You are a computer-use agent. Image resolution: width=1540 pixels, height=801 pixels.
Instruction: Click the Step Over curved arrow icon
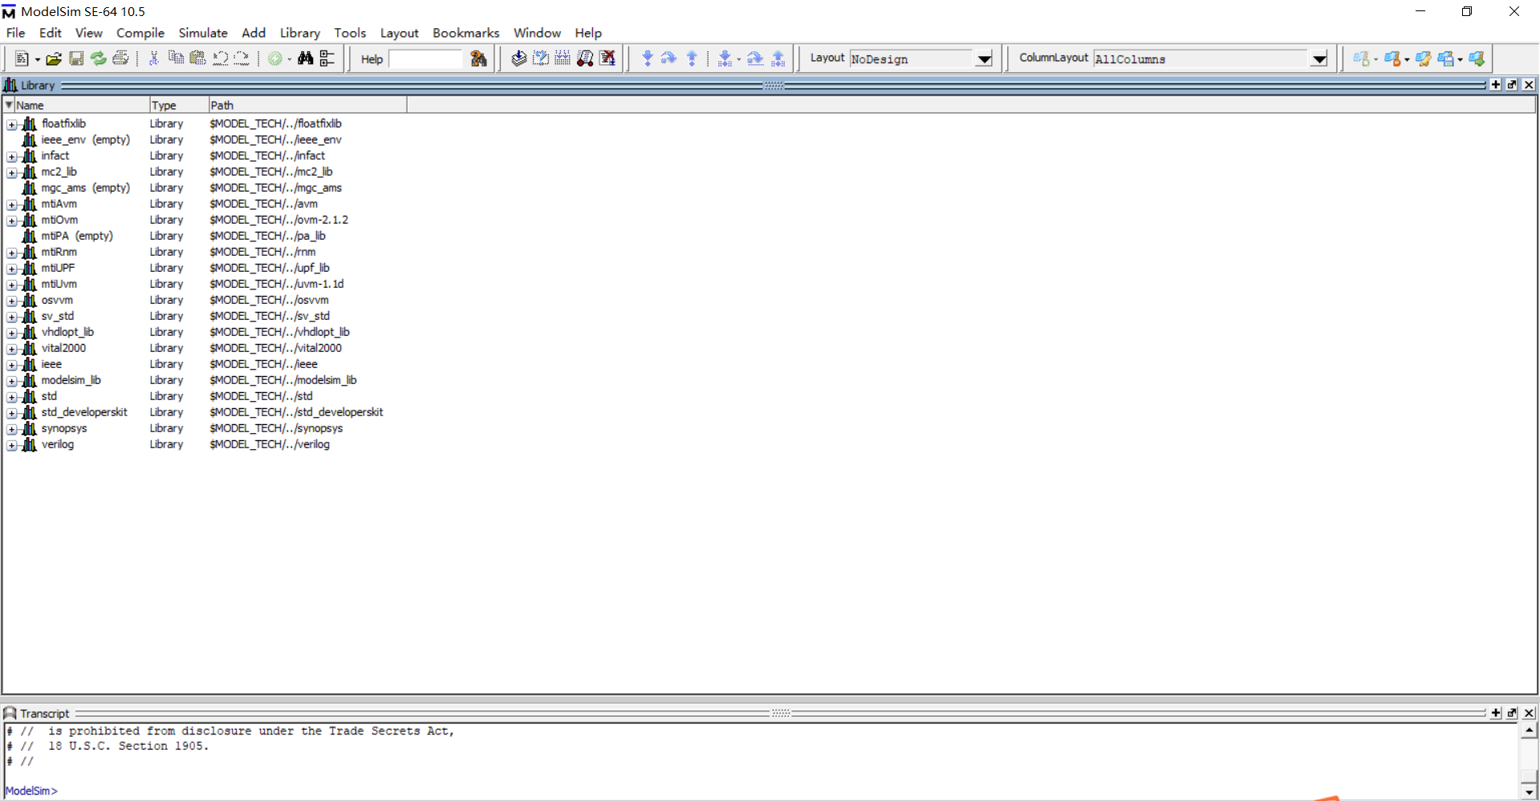[668, 59]
